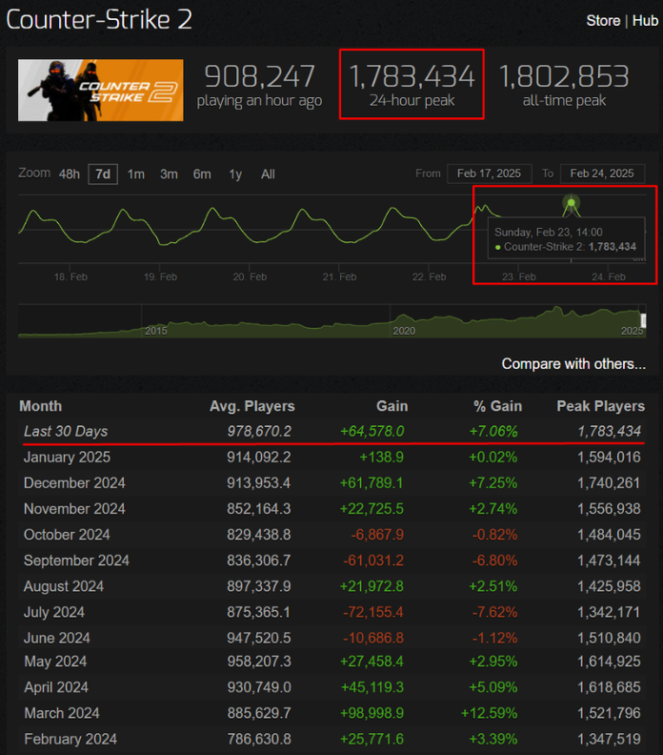Switch chart zoom to 1m
The image size is (663, 755).
point(136,173)
